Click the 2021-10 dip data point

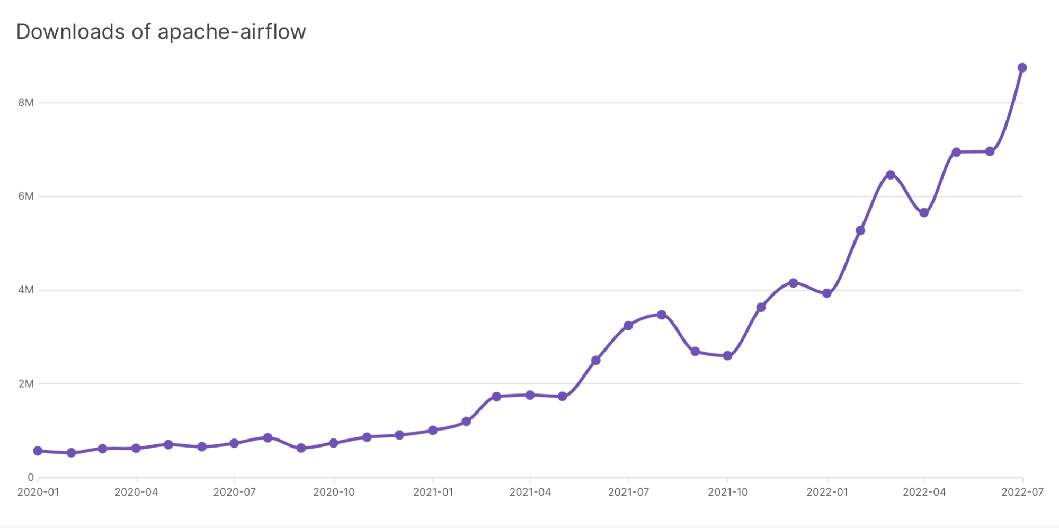pos(727,355)
